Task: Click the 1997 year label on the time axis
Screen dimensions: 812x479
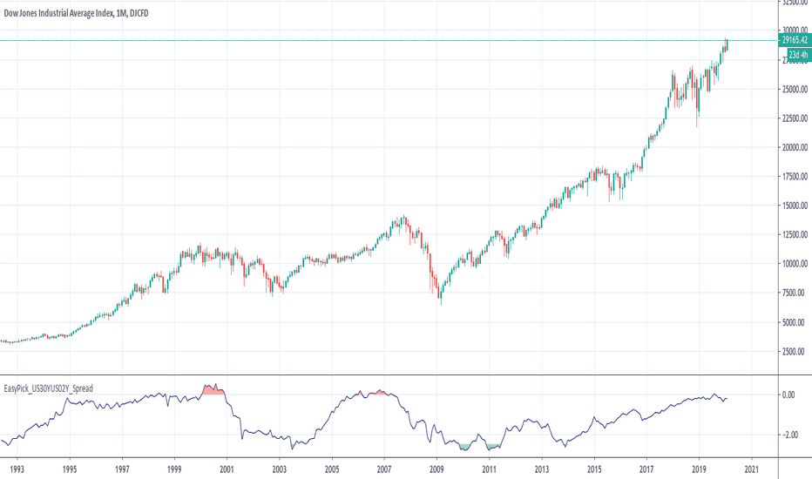Action: (x=122, y=469)
